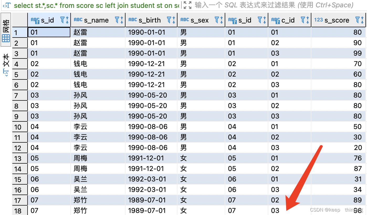Click the sort arrows on the c_id column
Screen dimensions: 367x215
pyautogui.click(x=307, y=20)
